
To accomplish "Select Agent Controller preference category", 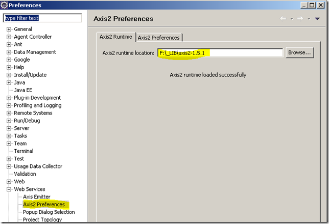I will click(33, 37).
